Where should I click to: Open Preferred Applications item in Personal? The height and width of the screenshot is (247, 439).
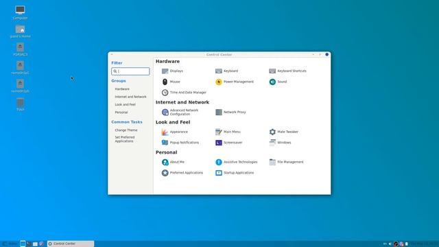click(182, 173)
